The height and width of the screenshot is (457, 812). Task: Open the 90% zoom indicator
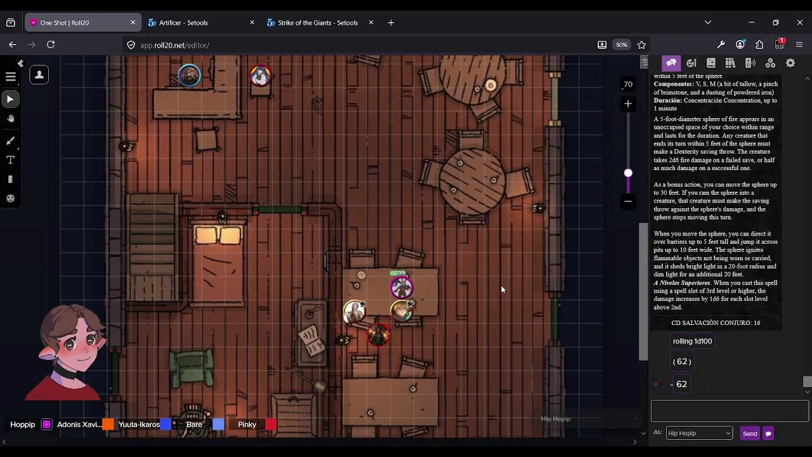[x=621, y=44]
